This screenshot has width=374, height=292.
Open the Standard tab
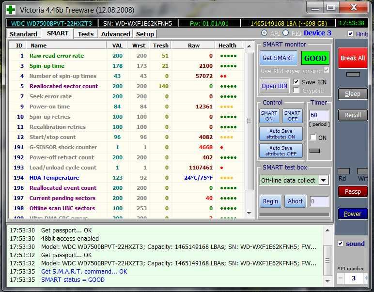[x=23, y=34]
